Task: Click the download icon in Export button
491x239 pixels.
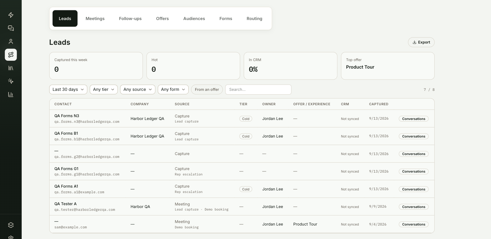Action: click(x=414, y=42)
